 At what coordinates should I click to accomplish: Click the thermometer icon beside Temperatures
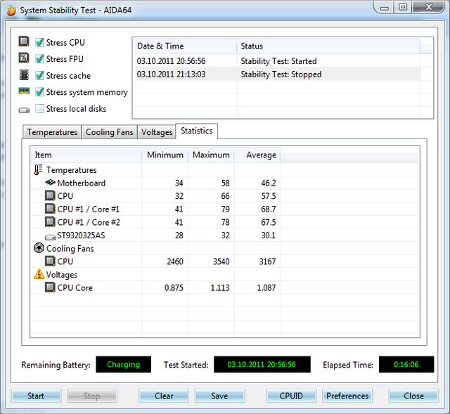pos(39,170)
